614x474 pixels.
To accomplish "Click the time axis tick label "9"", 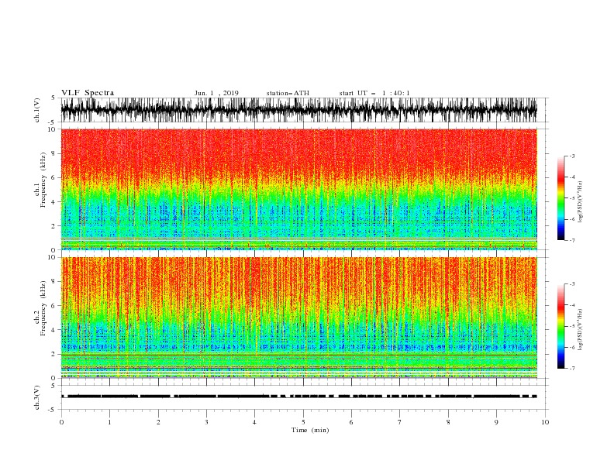I will 496,422.
